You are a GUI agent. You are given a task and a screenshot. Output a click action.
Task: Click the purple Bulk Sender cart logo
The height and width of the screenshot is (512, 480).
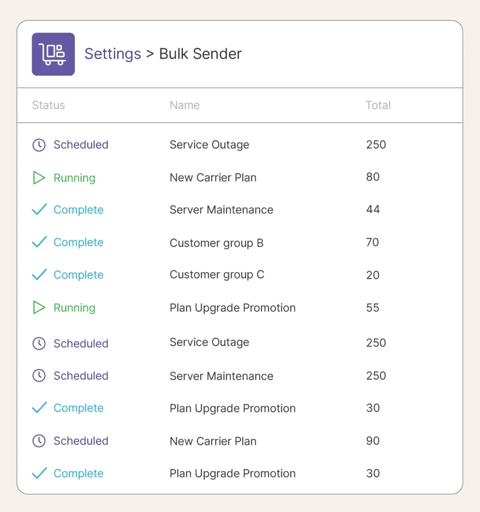pyautogui.click(x=53, y=54)
